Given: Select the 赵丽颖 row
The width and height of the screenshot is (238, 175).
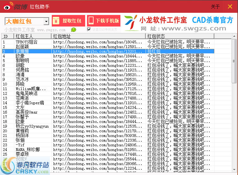Looking at the screenshot, I should tap(108, 46).
